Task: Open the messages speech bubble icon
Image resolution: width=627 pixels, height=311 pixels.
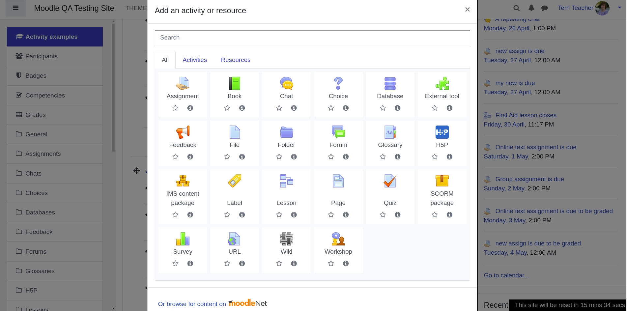Action: pos(545,8)
